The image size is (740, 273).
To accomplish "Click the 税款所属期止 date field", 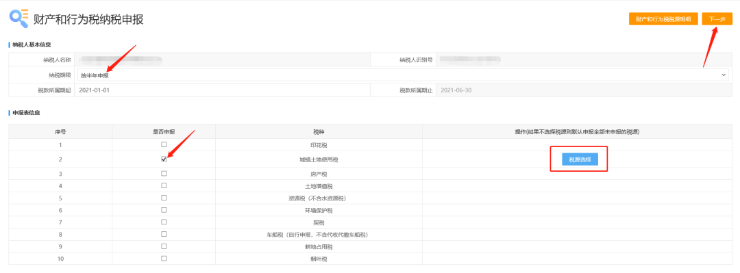I will click(584, 90).
